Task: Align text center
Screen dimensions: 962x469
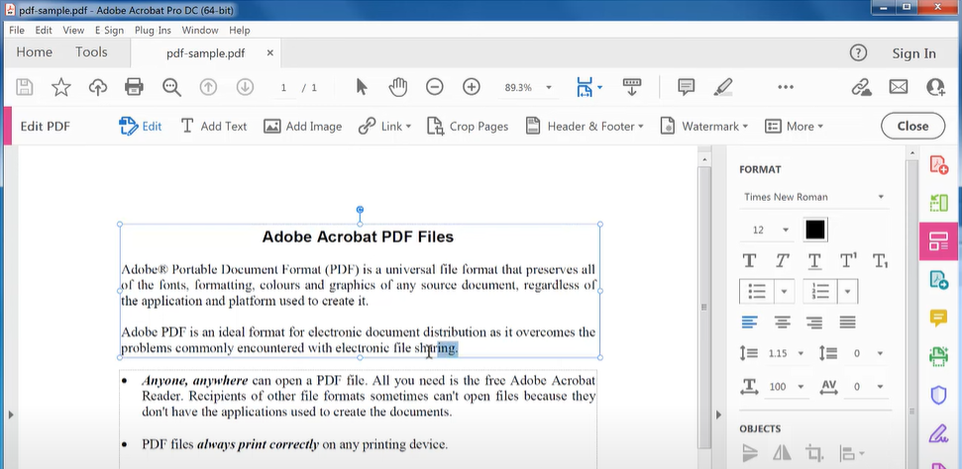Action: coord(782,322)
